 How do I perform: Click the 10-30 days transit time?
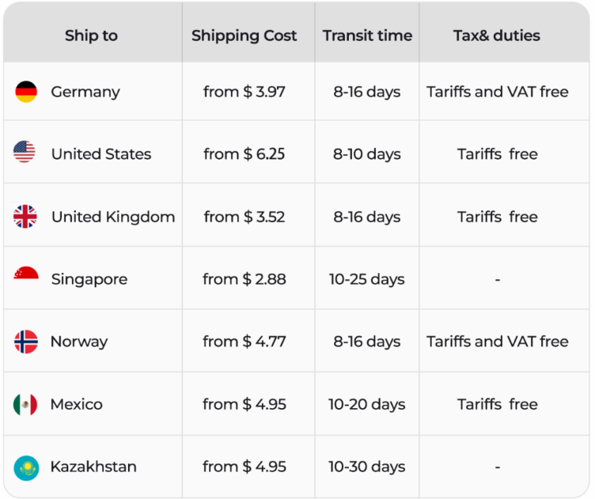tap(367, 467)
